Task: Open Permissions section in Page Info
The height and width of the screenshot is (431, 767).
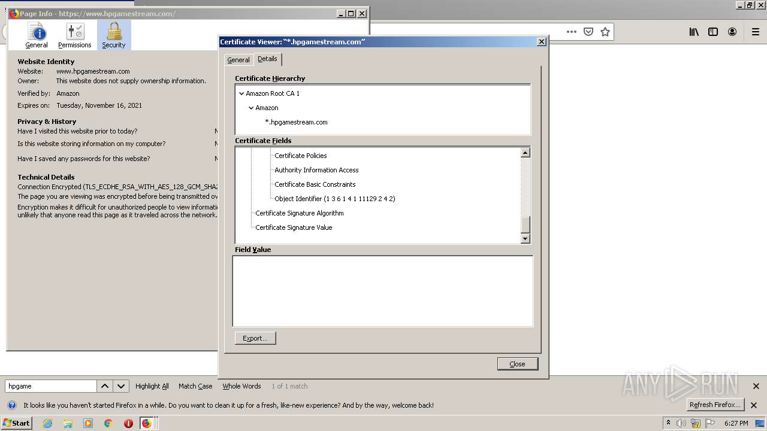Action: [x=75, y=35]
